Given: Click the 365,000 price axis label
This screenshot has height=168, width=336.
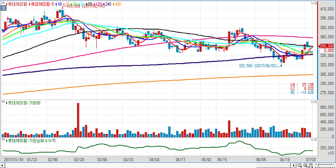Looking at the screenshot, I should [327, 37].
